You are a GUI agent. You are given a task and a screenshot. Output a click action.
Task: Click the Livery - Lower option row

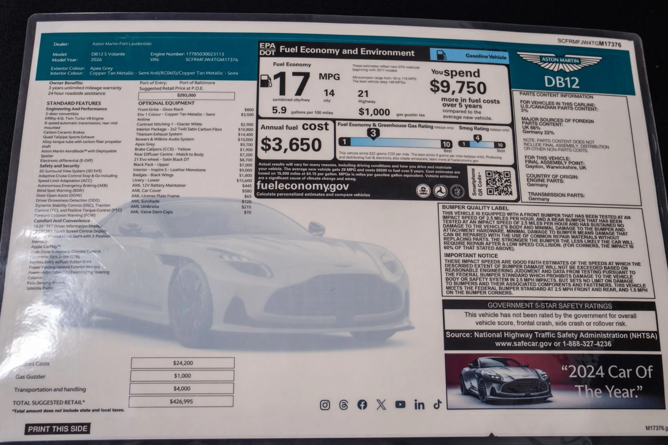pos(192,181)
